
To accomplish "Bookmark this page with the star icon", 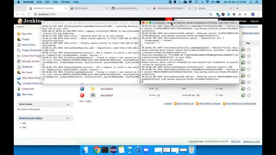I will (210, 14).
